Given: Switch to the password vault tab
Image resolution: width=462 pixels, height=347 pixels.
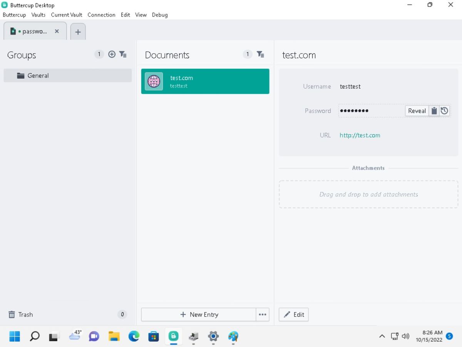Looking at the screenshot, I should (x=35, y=31).
